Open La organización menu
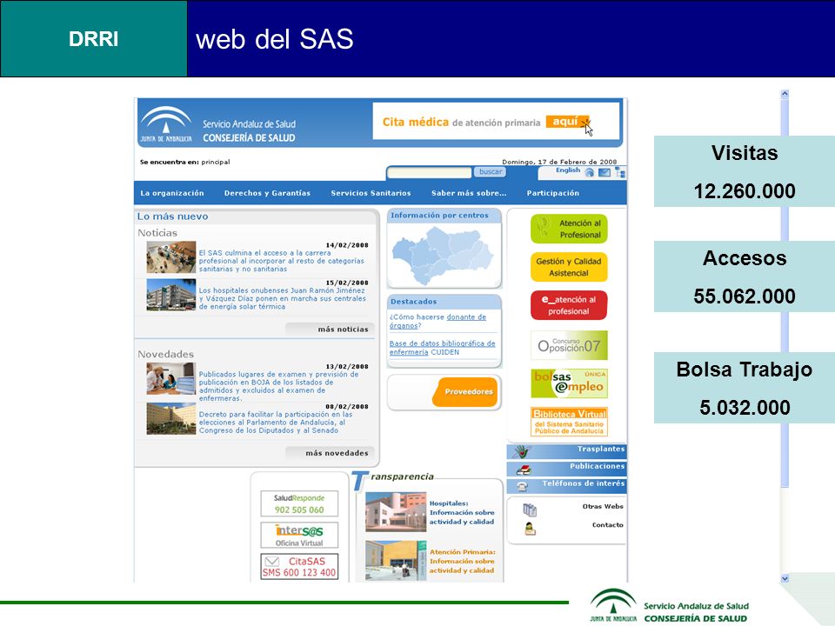Image resolution: width=835 pixels, height=626 pixels. [x=172, y=193]
